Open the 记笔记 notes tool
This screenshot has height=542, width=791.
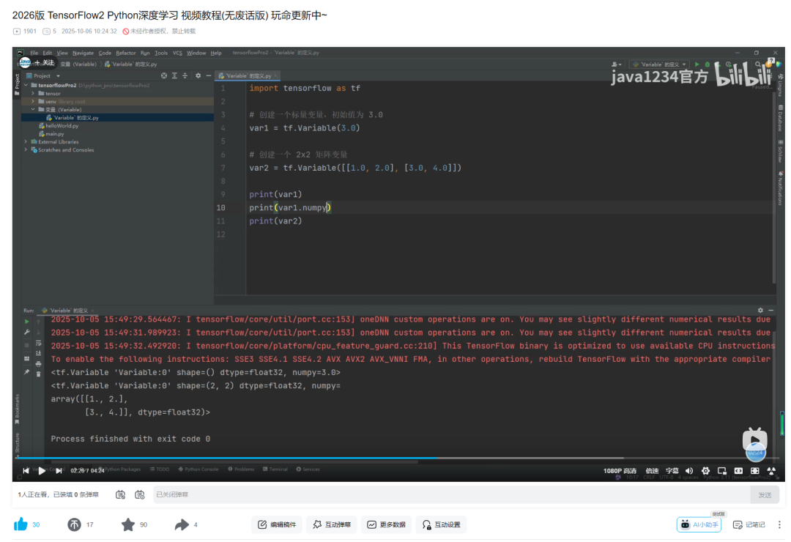click(749, 524)
